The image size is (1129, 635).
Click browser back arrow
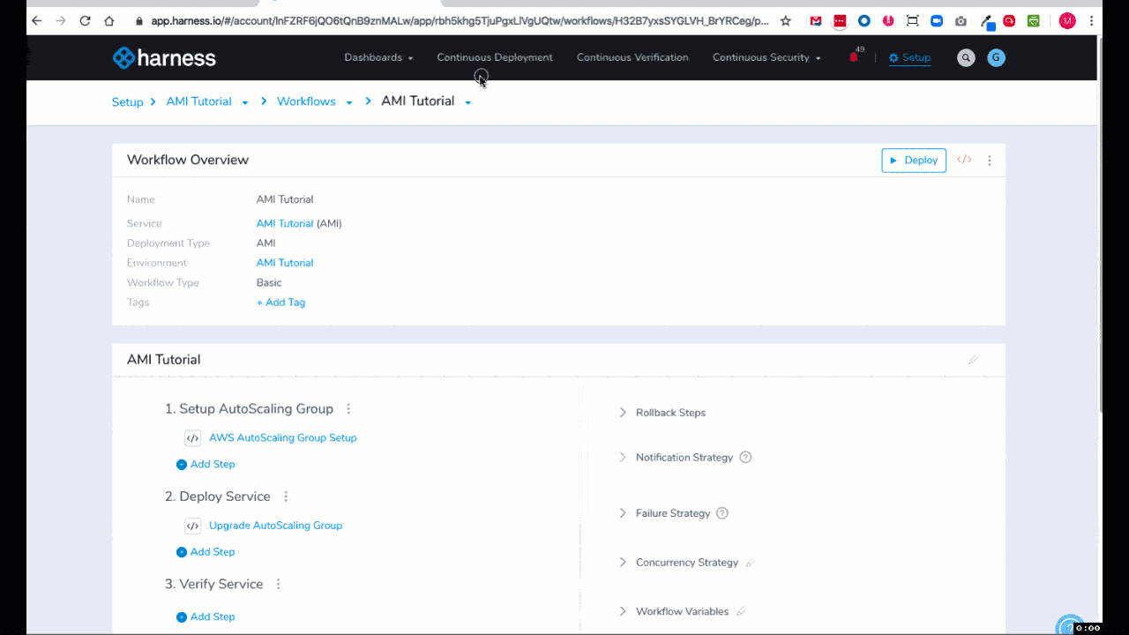tap(37, 20)
